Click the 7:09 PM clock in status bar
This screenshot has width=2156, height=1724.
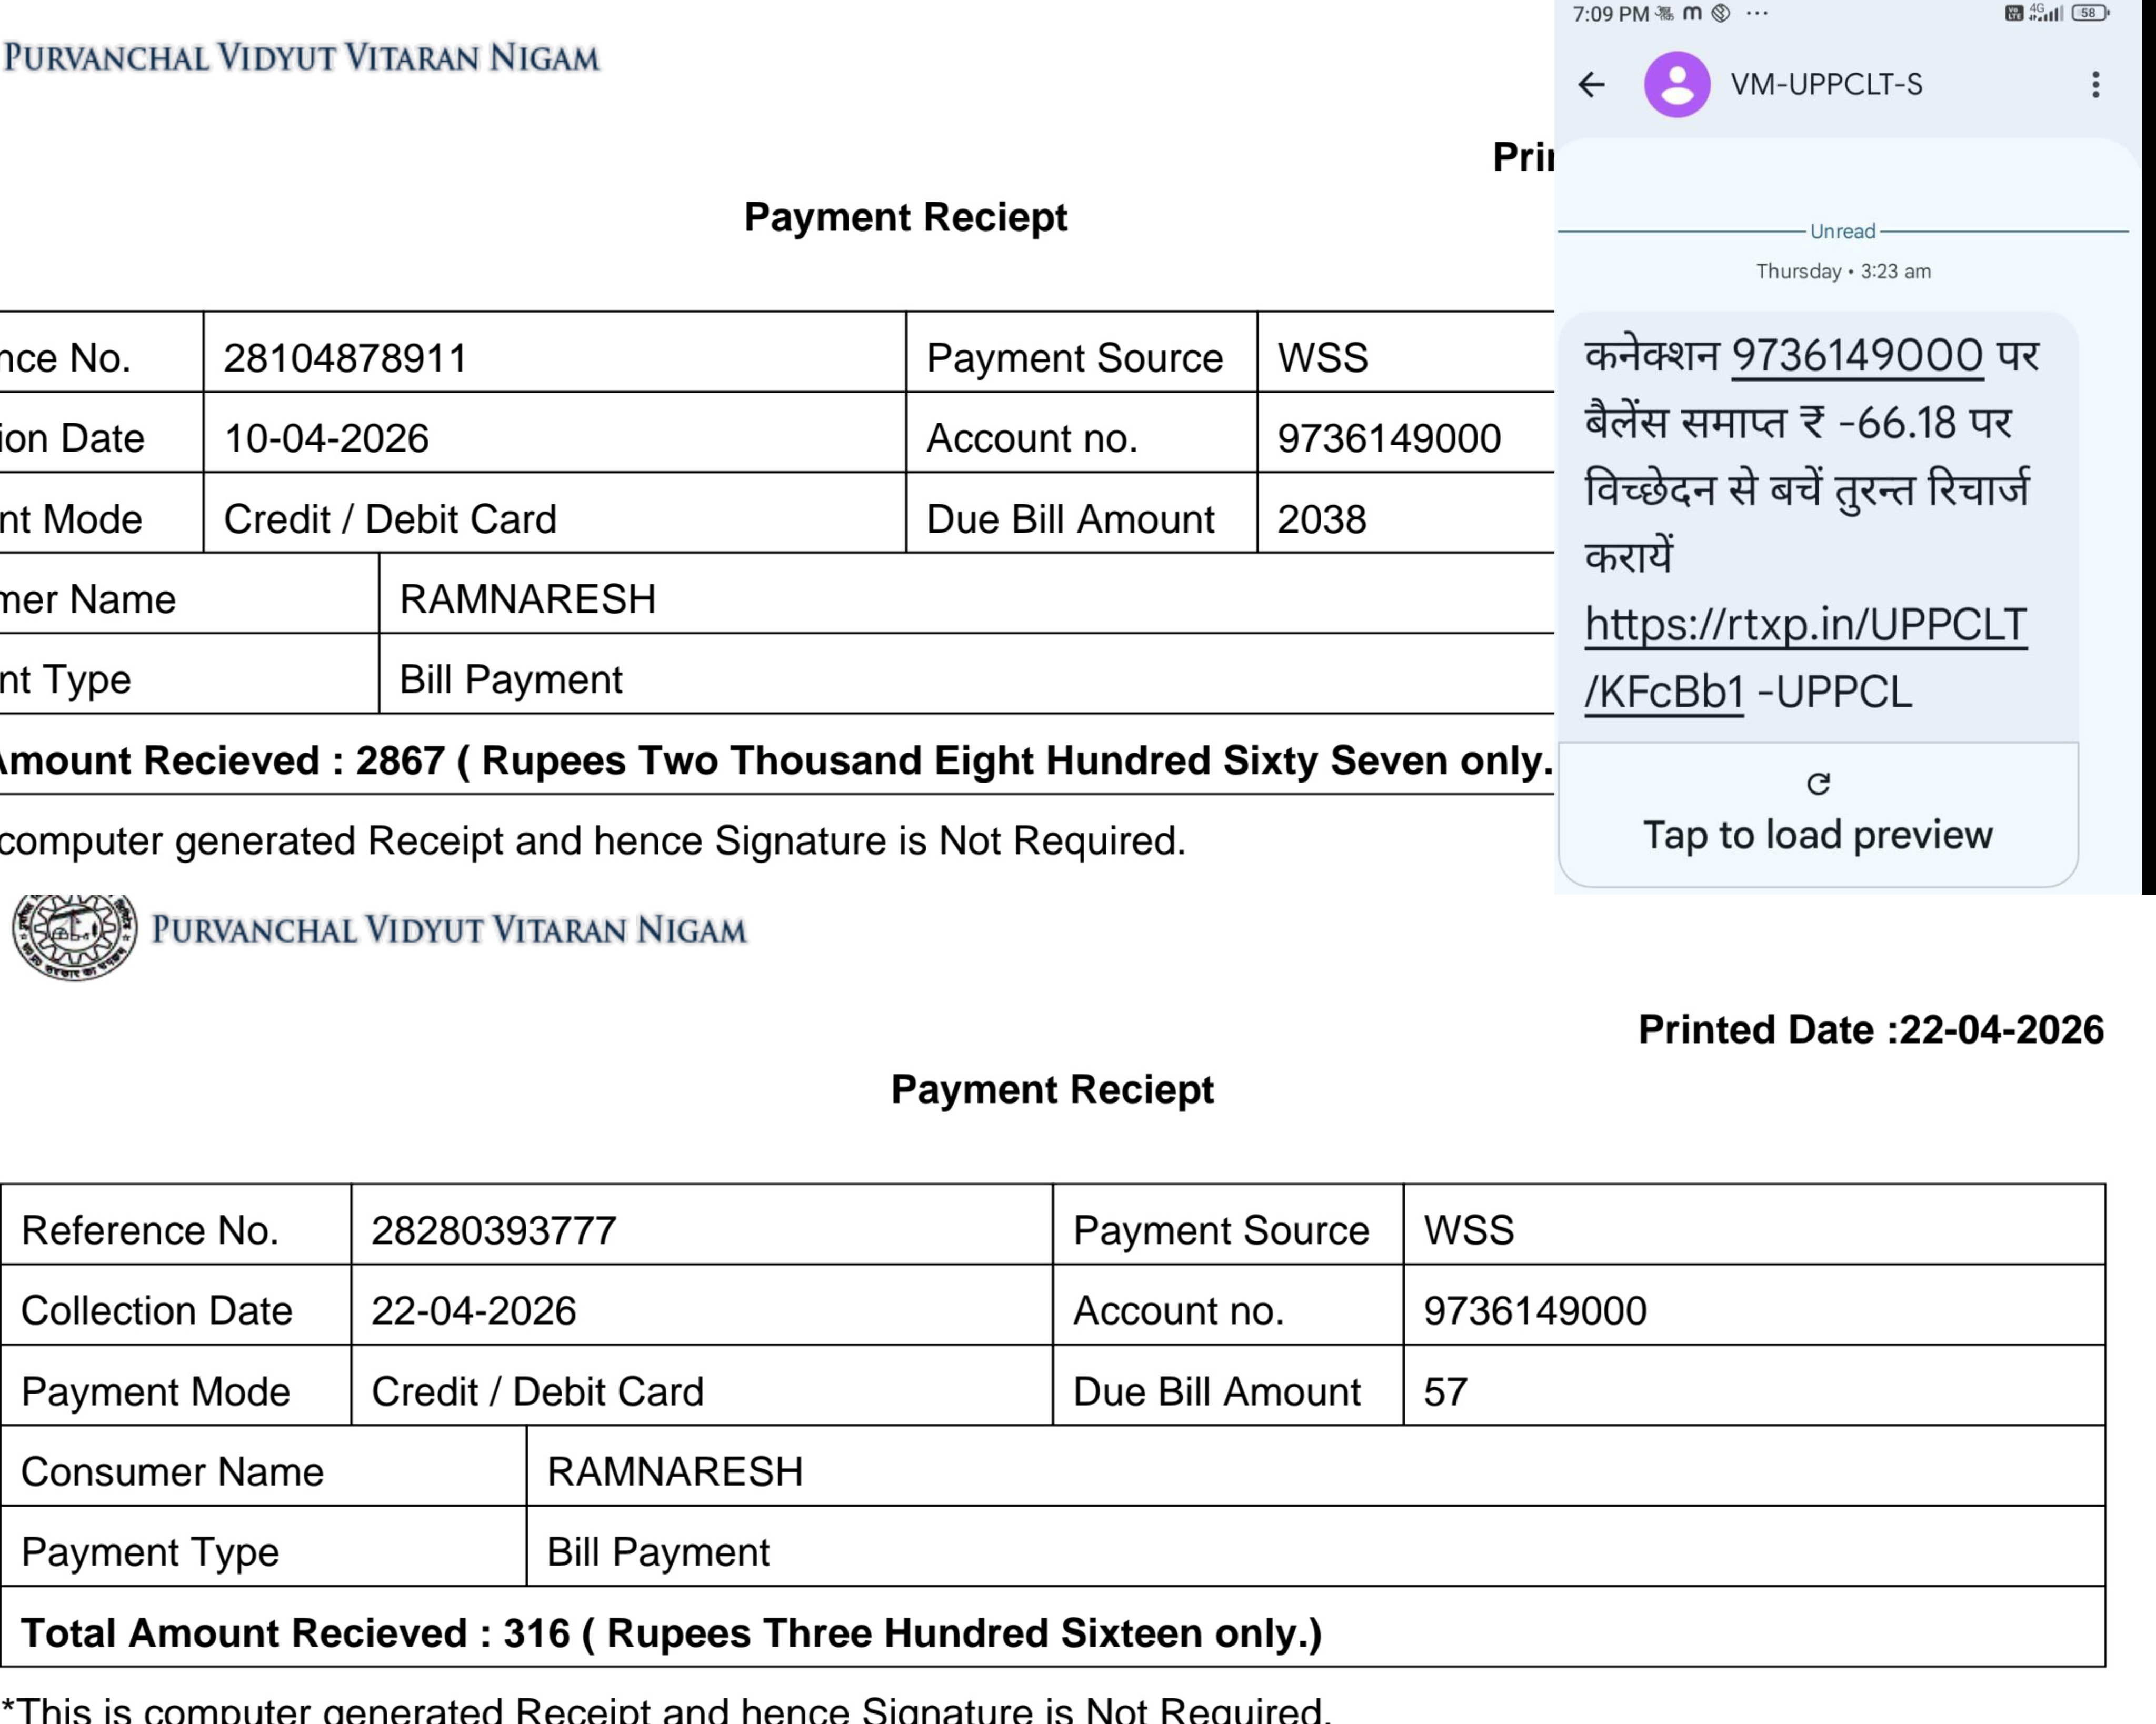(x=1610, y=14)
